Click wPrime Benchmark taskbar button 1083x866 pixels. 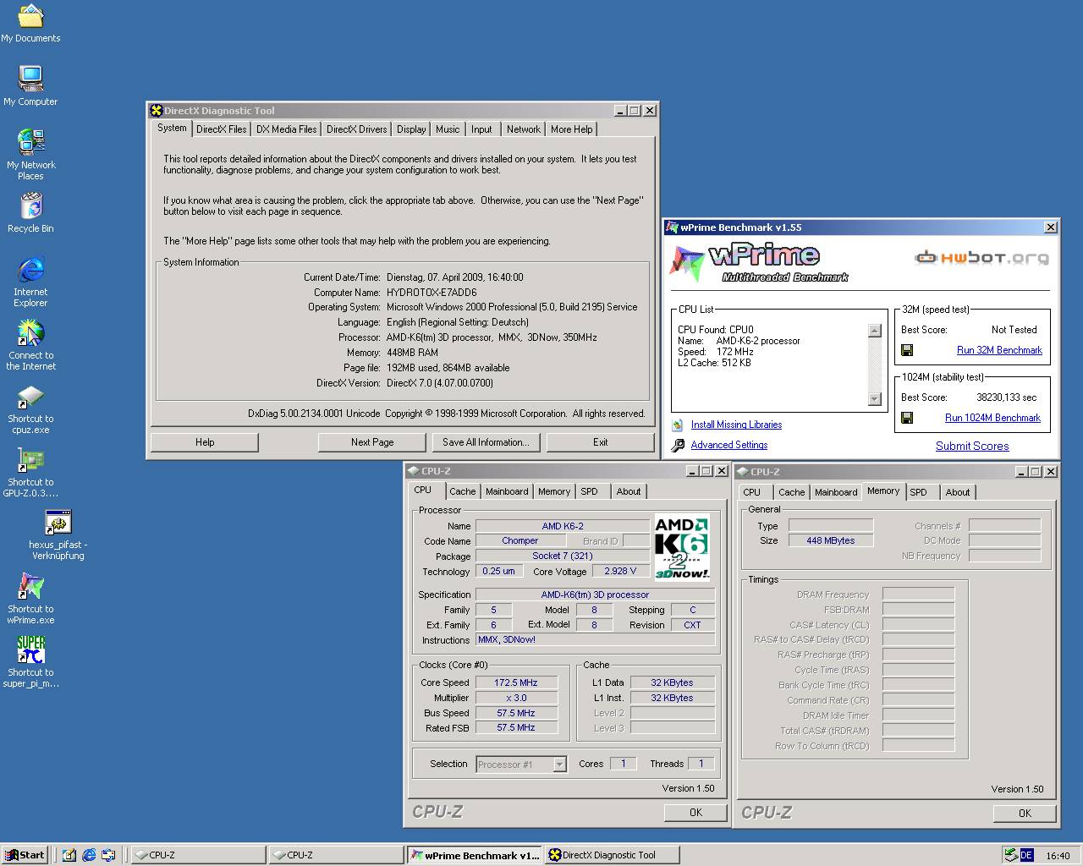475,855
